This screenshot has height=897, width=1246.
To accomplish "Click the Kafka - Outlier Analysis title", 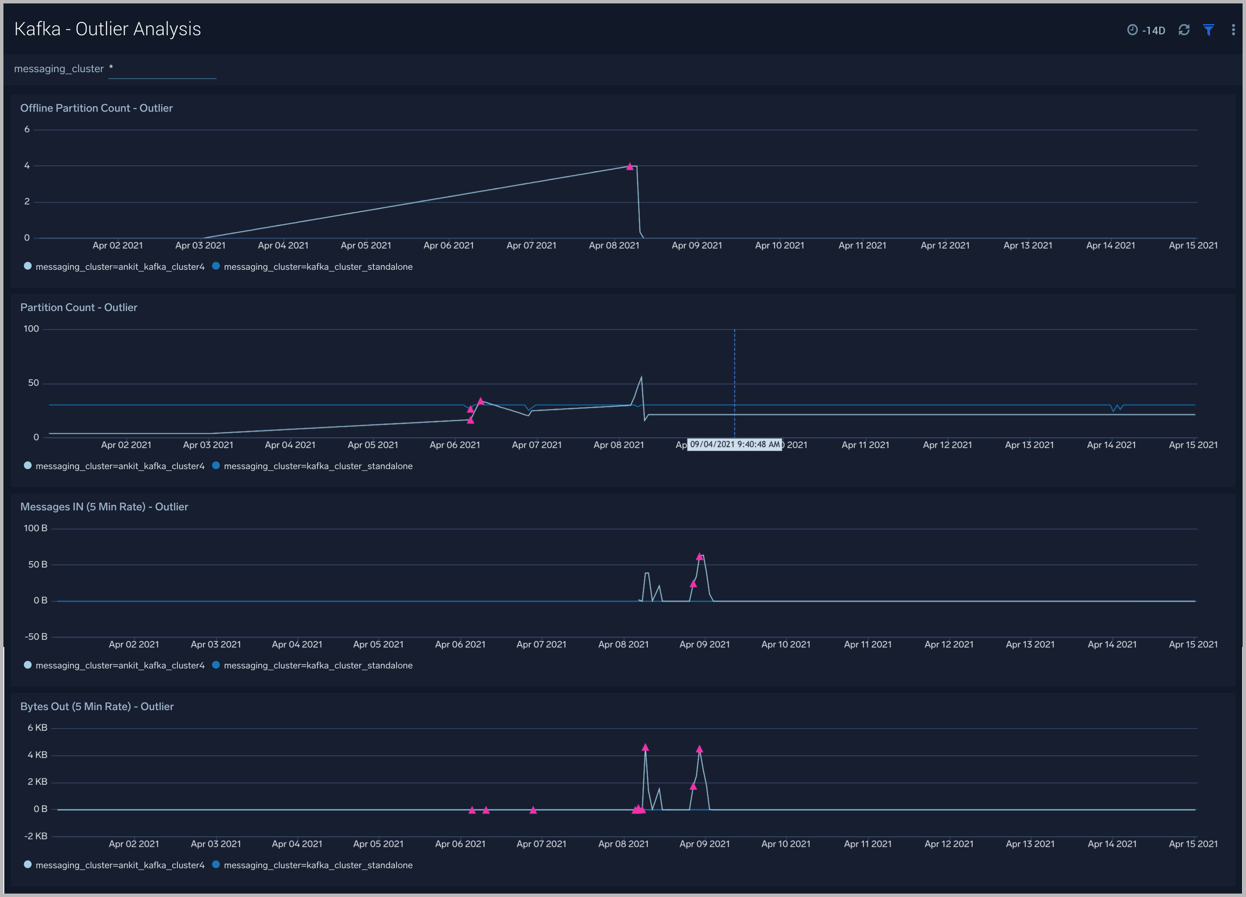I will click(108, 28).
